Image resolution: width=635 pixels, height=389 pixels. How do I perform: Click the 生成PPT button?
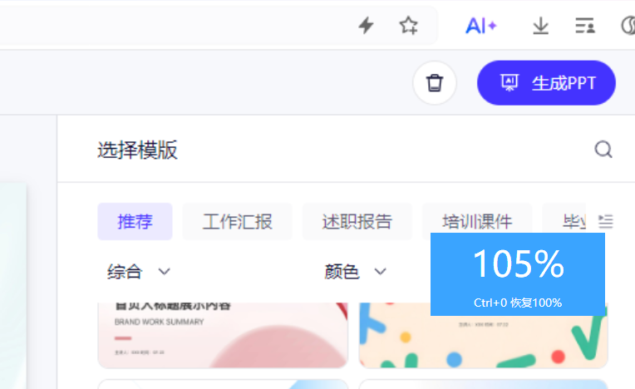pyautogui.click(x=546, y=83)
